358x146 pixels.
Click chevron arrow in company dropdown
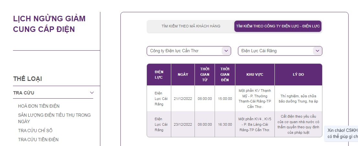click(x=226, y=51)
